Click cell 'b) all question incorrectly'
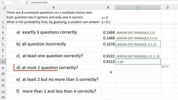 click(54, 44)
